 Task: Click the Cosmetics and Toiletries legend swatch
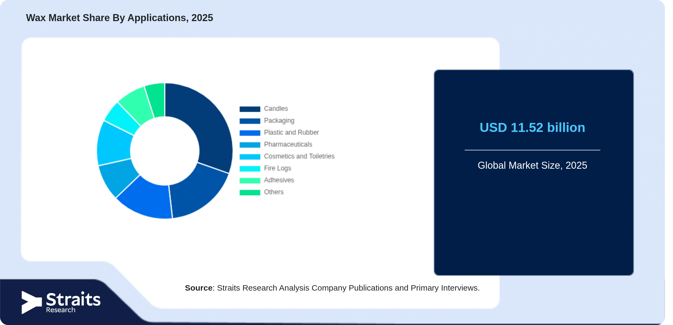(250, 157)
